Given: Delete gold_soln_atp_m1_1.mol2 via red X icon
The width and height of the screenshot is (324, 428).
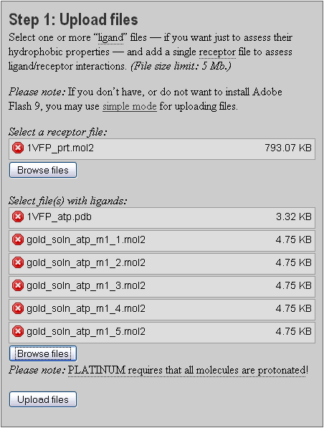Looking at the screenshot, I should pyautogui.click(x=18, y=239).
